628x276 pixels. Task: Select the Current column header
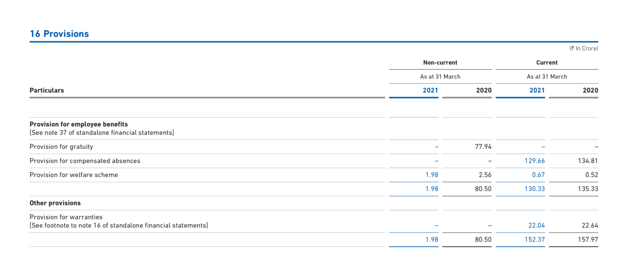click(x=546, y=62)
